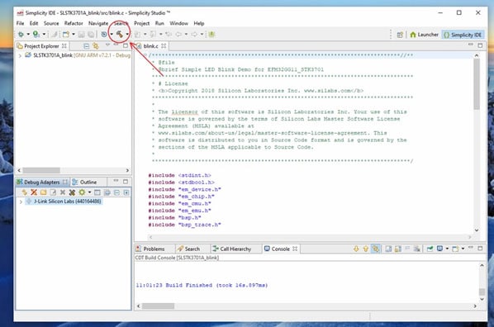
Task: Click the yellow folder icon in Debug Adapters toolbar
Action: point(44,192)
